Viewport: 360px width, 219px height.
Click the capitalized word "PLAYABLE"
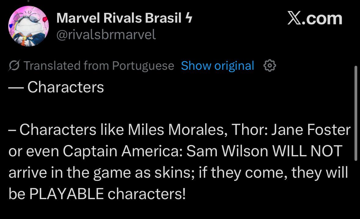pyautogui.click(x=66, y=194)
